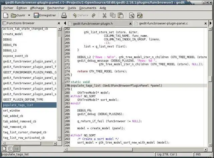Open the Édition menu
214x158 pixels.
(x=22, y=8)
